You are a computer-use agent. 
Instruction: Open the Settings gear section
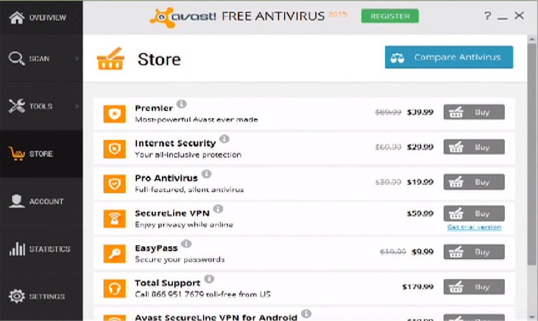[x=41, y=296]
